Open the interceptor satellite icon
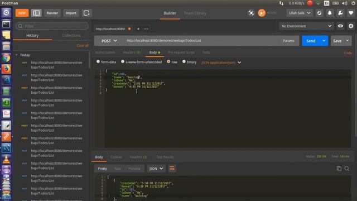Viewport: 357px width, 201px height. coord(251,13)
